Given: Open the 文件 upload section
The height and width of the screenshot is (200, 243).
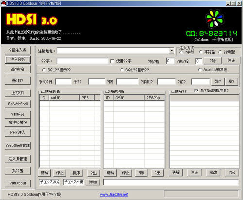Looking at the screenshot, I should (17, 93).
